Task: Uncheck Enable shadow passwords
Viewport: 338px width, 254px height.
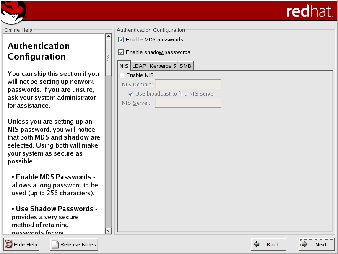Action: coord(121,52)
